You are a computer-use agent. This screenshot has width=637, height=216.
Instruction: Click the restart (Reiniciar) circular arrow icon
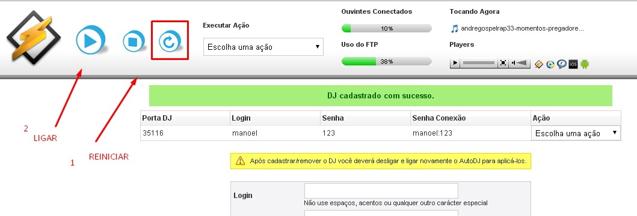170,41
